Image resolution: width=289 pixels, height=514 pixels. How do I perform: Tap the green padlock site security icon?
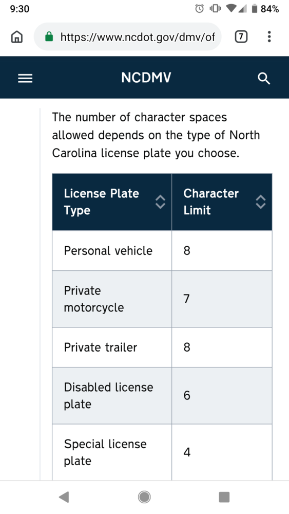click(x=49, y=36)
